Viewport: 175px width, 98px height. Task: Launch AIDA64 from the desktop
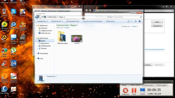[x=13, y=64]
